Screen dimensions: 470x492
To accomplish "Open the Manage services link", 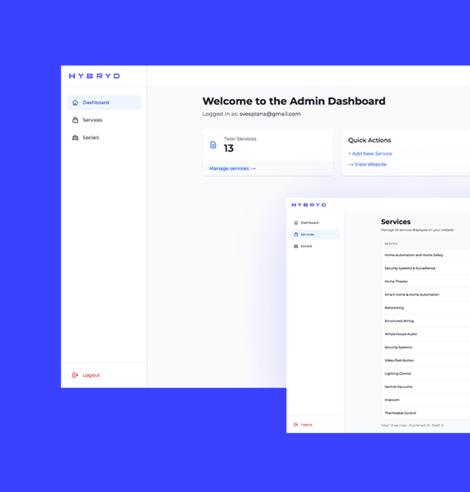I will point(232,169).
